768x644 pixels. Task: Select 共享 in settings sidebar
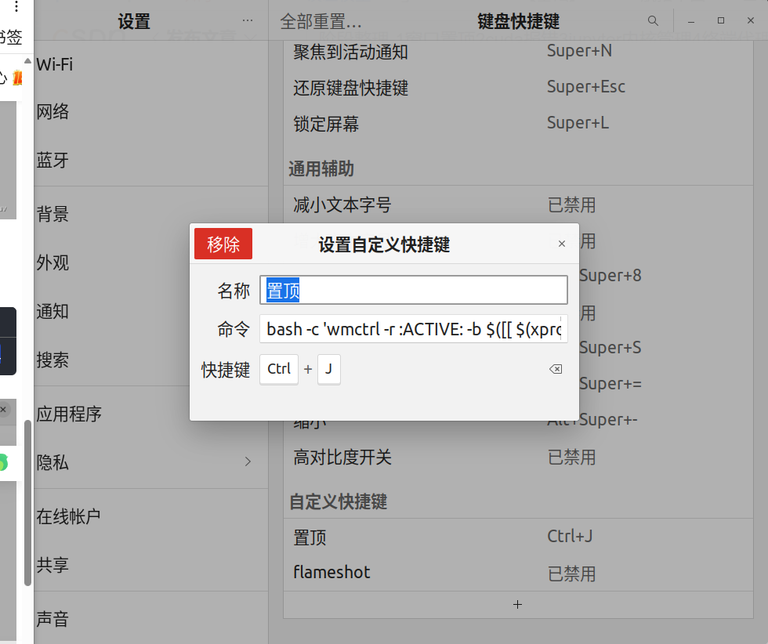151,565
